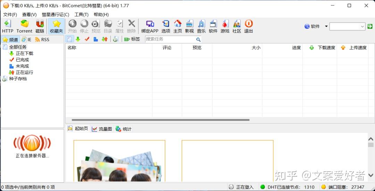Viewport: 375px width, 191px height.
Task: Go to 主页 home page icon
Action: [178, 26]
